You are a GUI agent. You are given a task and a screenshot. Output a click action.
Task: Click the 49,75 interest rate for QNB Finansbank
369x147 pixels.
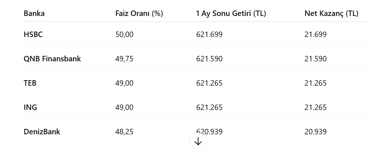124,59
